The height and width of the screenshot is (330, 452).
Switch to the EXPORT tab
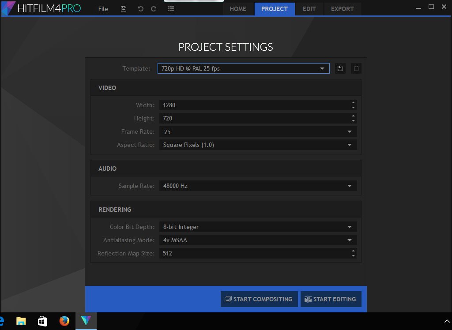343,9
